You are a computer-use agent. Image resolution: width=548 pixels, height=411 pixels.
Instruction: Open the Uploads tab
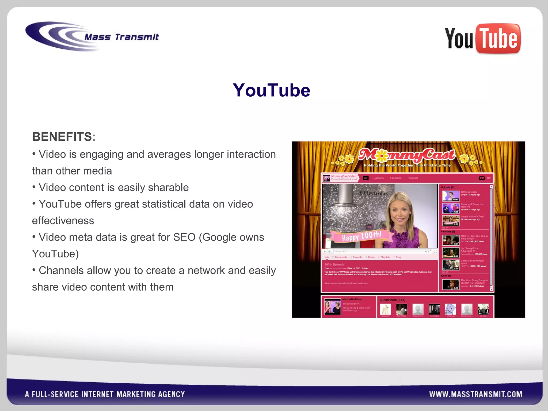pyautogui.click(x=379, y=178)
